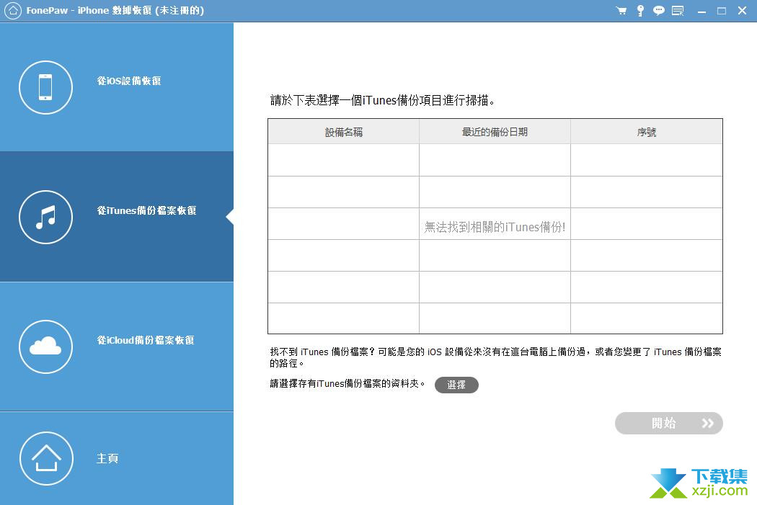Click the 序號 column header
This screenshot has height=505, width=757.
tap(647, 132)
